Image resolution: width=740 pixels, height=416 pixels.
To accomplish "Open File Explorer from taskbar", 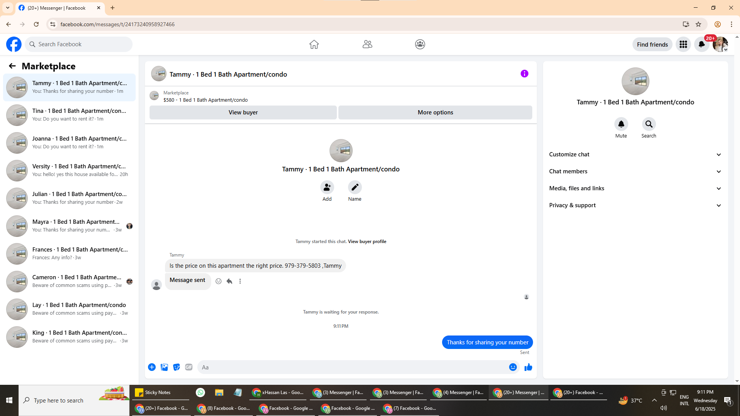I will coord(219,393).
